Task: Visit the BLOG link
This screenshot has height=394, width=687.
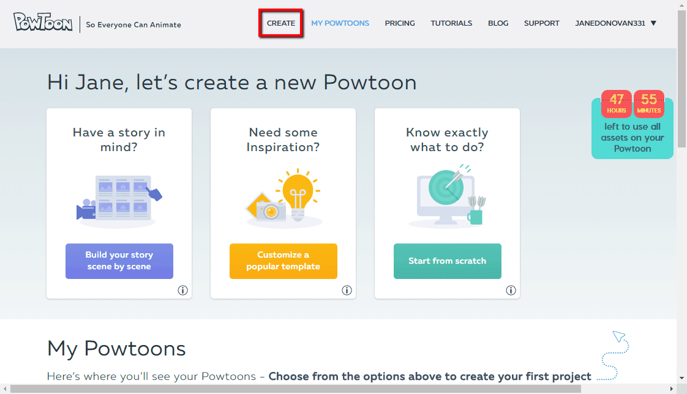Action: tap(498, 23)
